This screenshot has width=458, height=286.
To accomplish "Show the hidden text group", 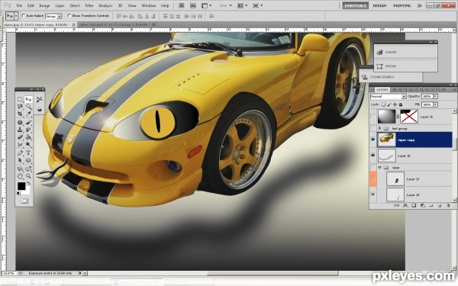I will 373,128.
